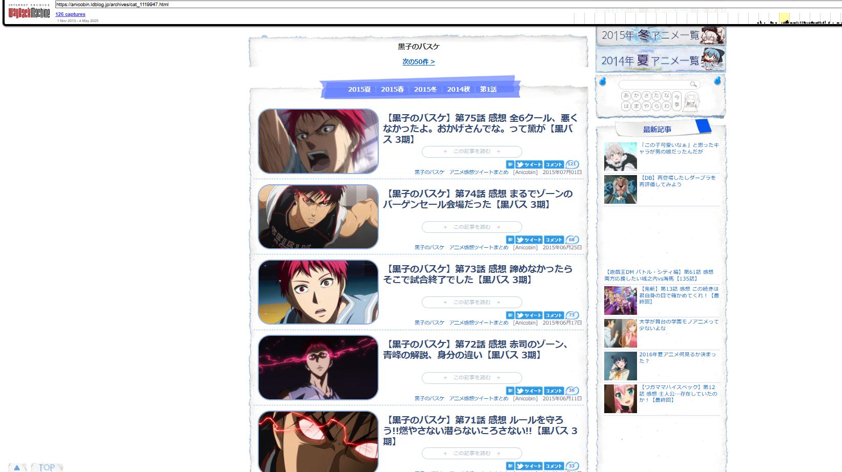The width and height of the screenshot is (842, 472).
Task: Click the あ kana index button
Action: pos(626,96)
